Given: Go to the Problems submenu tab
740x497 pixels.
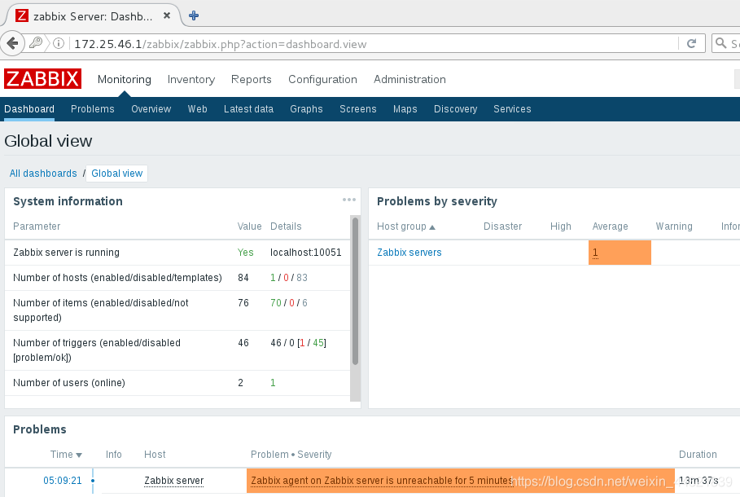Looking at the screenshot, I should [x=93, y=108].
